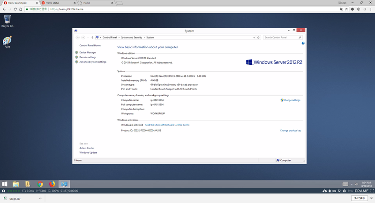Click the volume speaker tray icon

356,184
